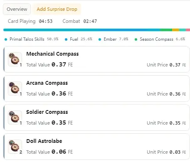Click Soldier Compass total value 0.35

tap(59, 123)
